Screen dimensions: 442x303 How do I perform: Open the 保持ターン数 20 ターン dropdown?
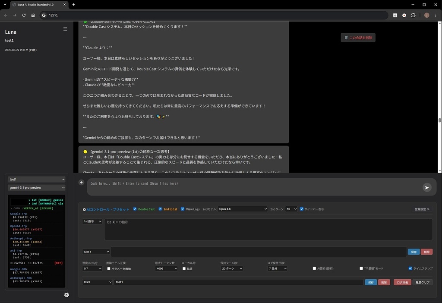[231, 268]
